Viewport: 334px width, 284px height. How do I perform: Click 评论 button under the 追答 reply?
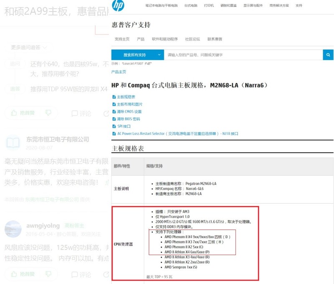click(81, 113)
